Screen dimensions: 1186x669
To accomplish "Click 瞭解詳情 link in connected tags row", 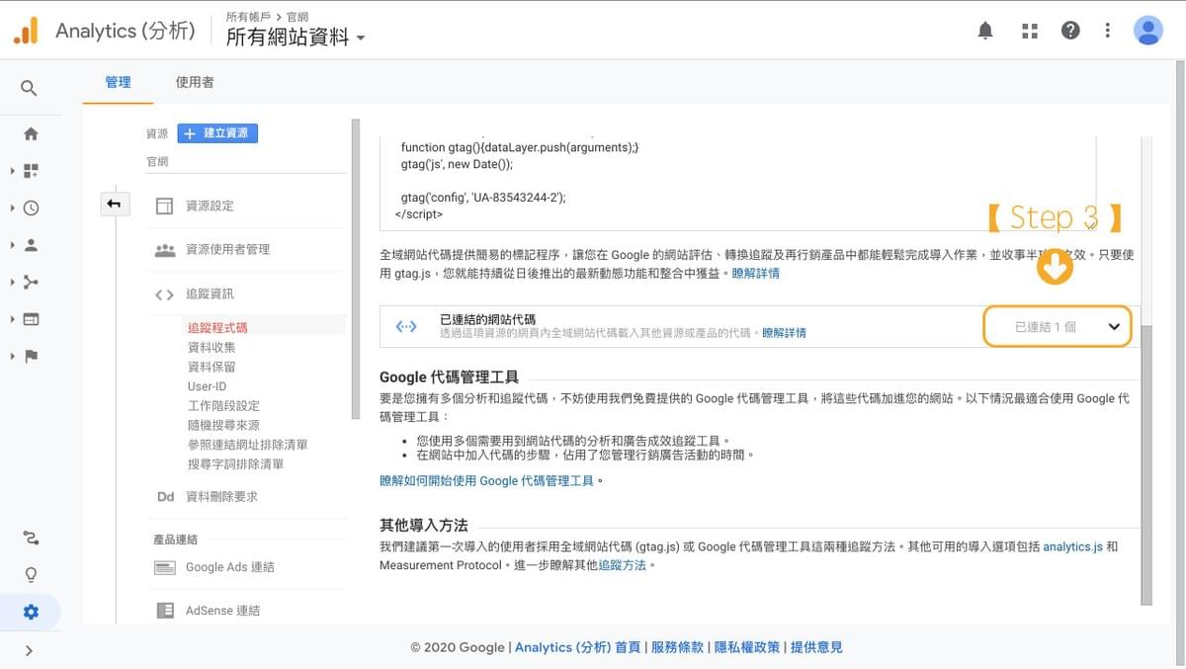I will [784, 333].
